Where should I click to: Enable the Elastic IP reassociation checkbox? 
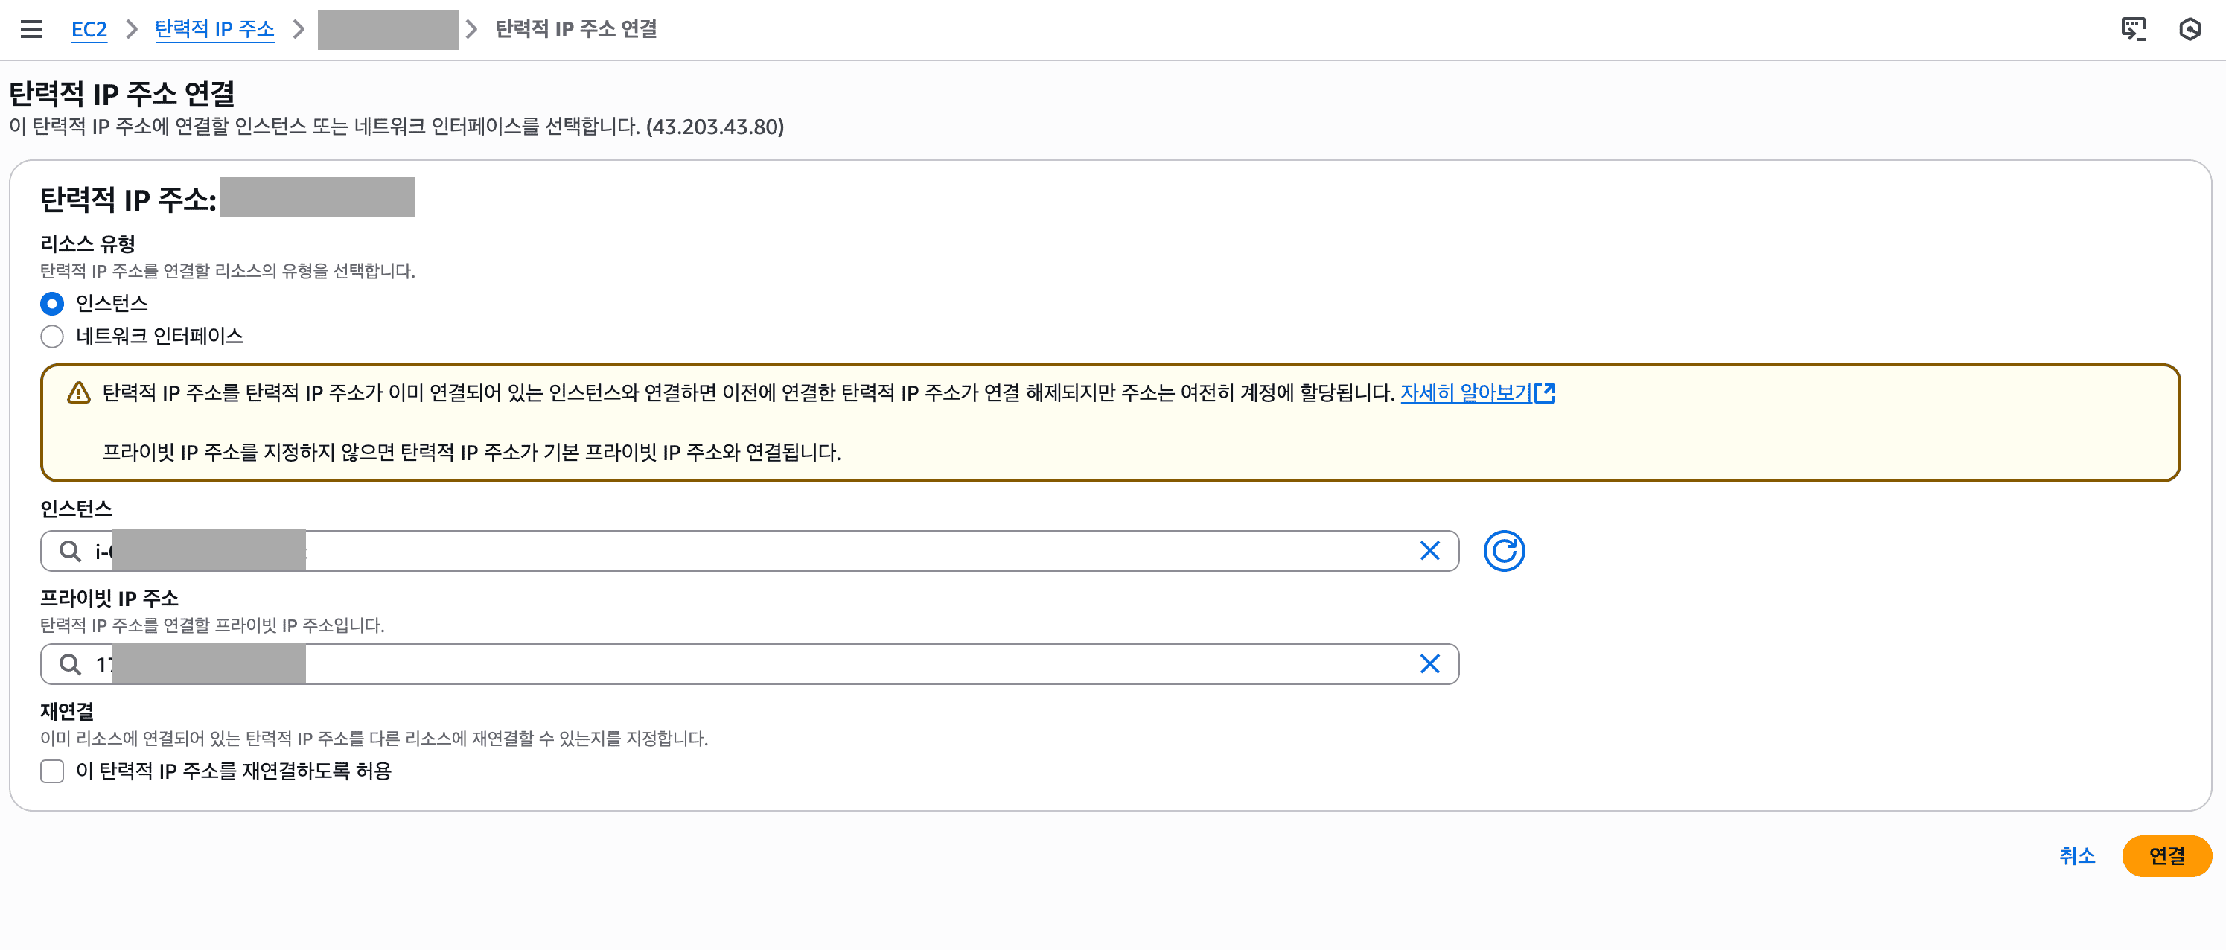(52, 771)
